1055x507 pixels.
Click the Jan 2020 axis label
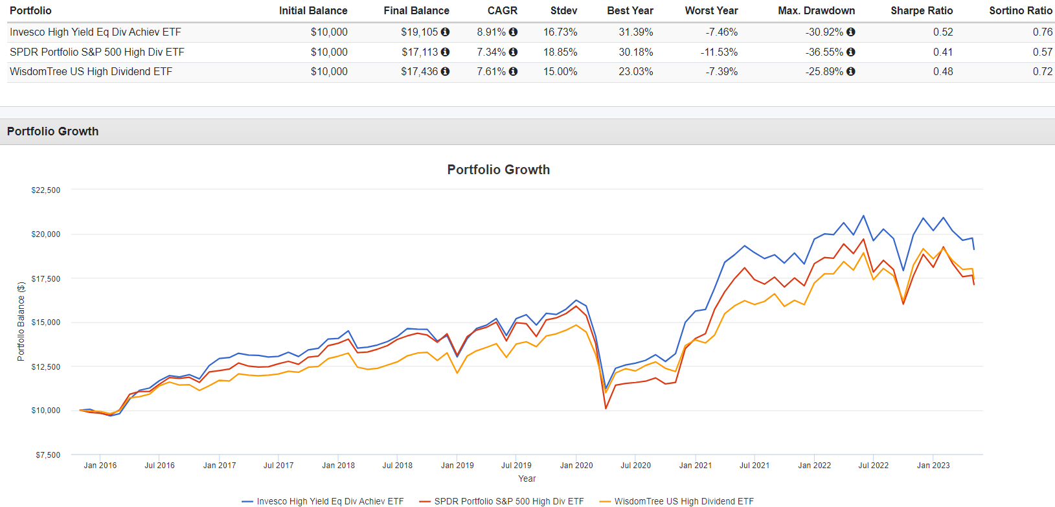coord(576,465)
